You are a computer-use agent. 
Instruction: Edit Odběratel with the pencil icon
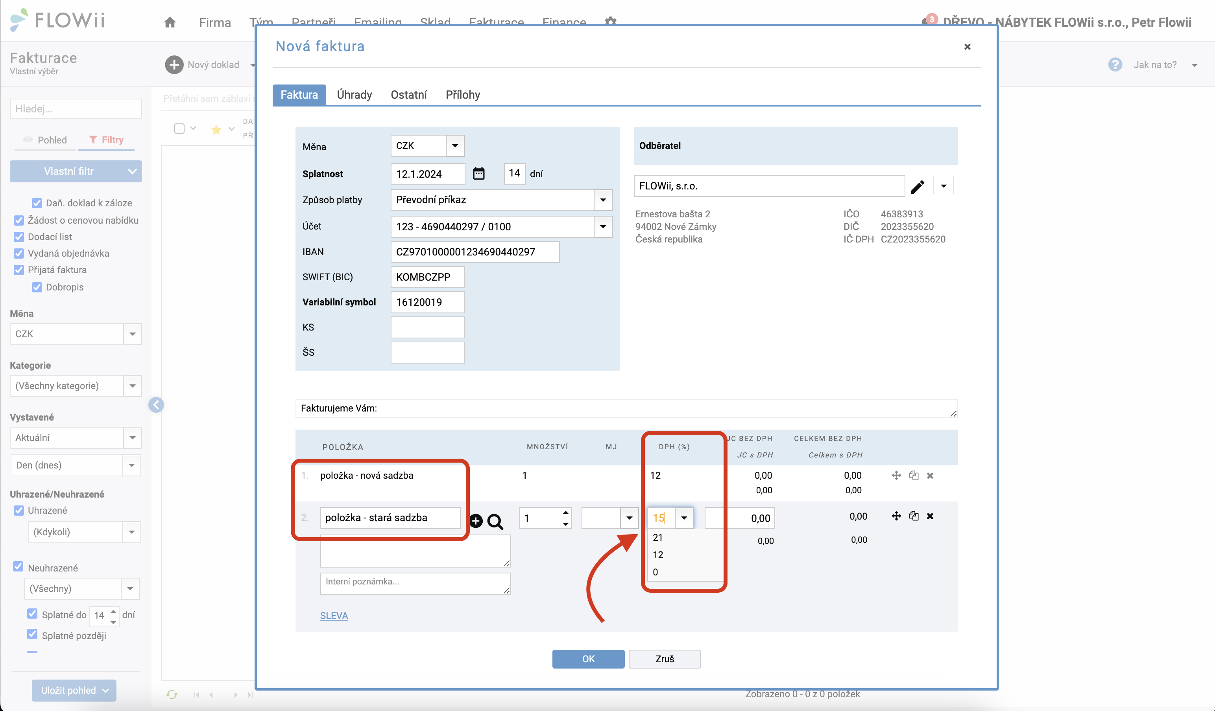pyautogui.click(x=918, y=186)
